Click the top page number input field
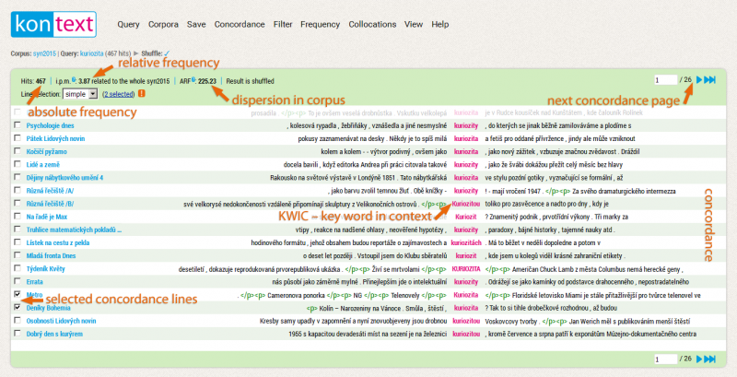 (x=665, y=81)
